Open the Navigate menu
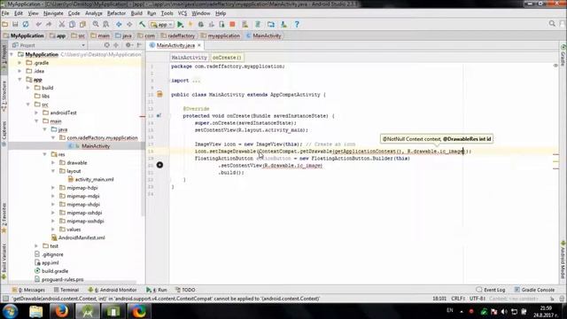Viewport: 567px width, 319px height. (x=53, y=13)
